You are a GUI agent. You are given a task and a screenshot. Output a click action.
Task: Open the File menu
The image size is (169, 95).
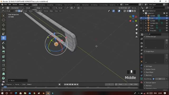pyautogui.click(x=6, y=5)
